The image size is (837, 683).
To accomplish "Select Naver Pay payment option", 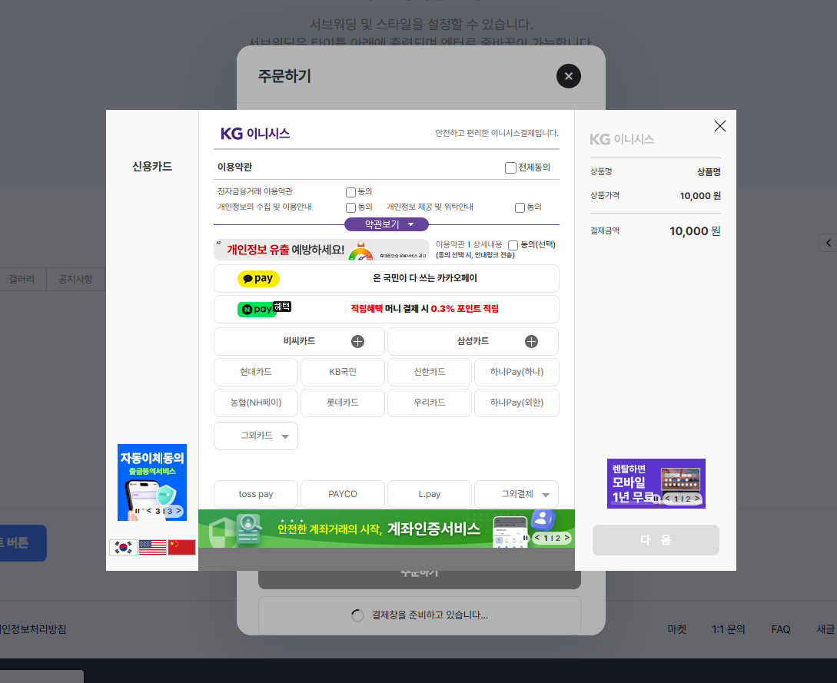I will 387,309.
